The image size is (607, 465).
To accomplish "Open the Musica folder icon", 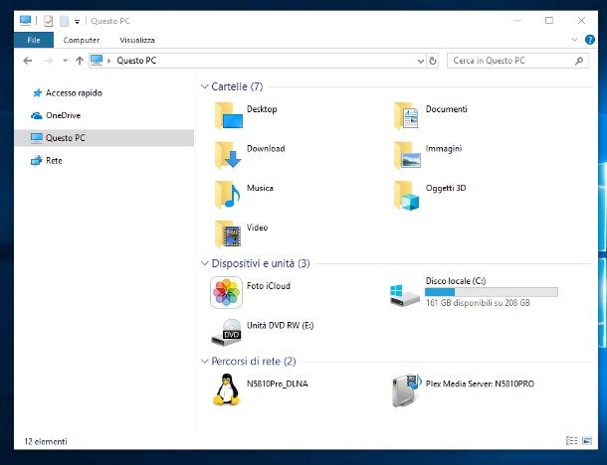I will pos(228,195).
